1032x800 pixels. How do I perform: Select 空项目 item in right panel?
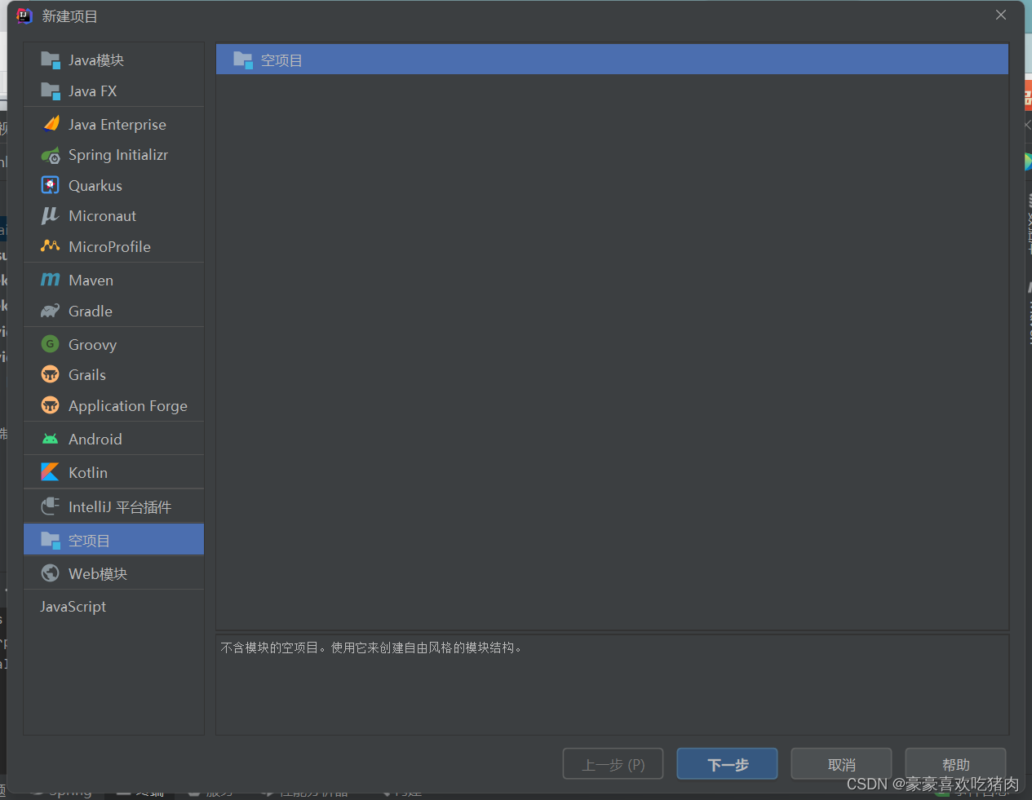point(612,60)
